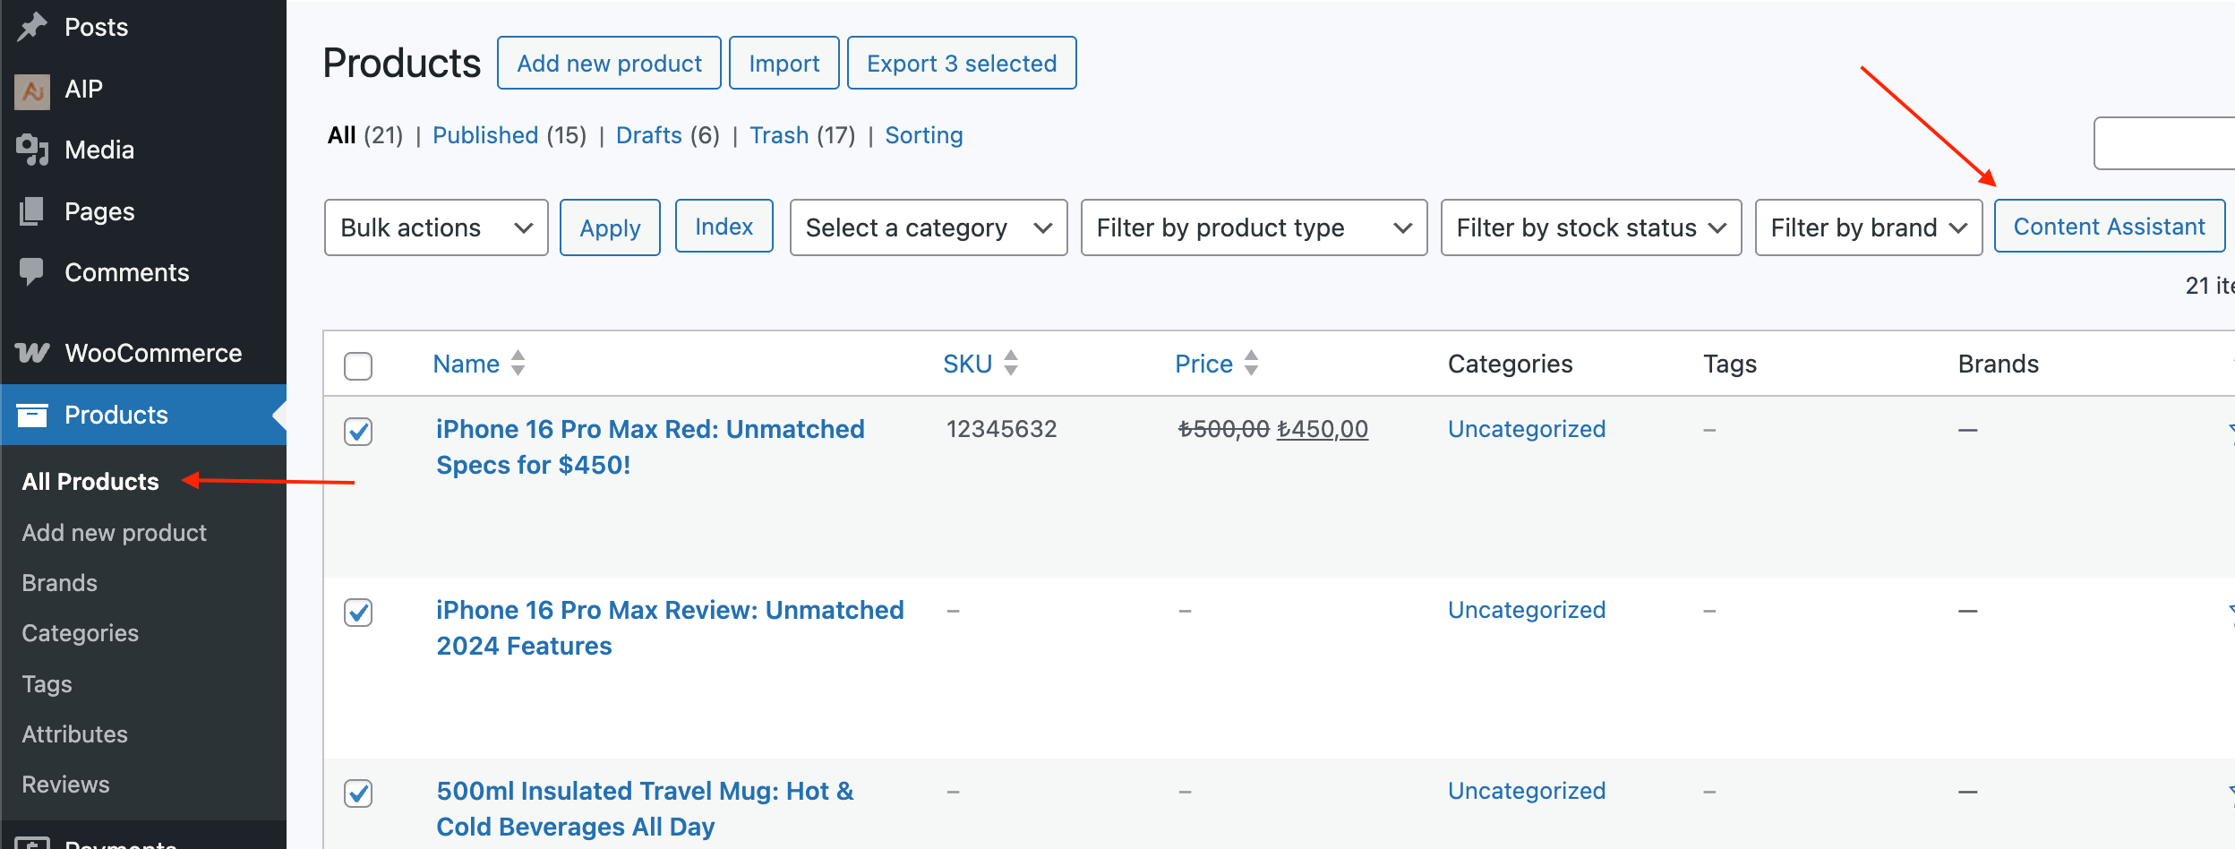
Task: Click Export 3 selected button
Action: (x=962, y=63)
